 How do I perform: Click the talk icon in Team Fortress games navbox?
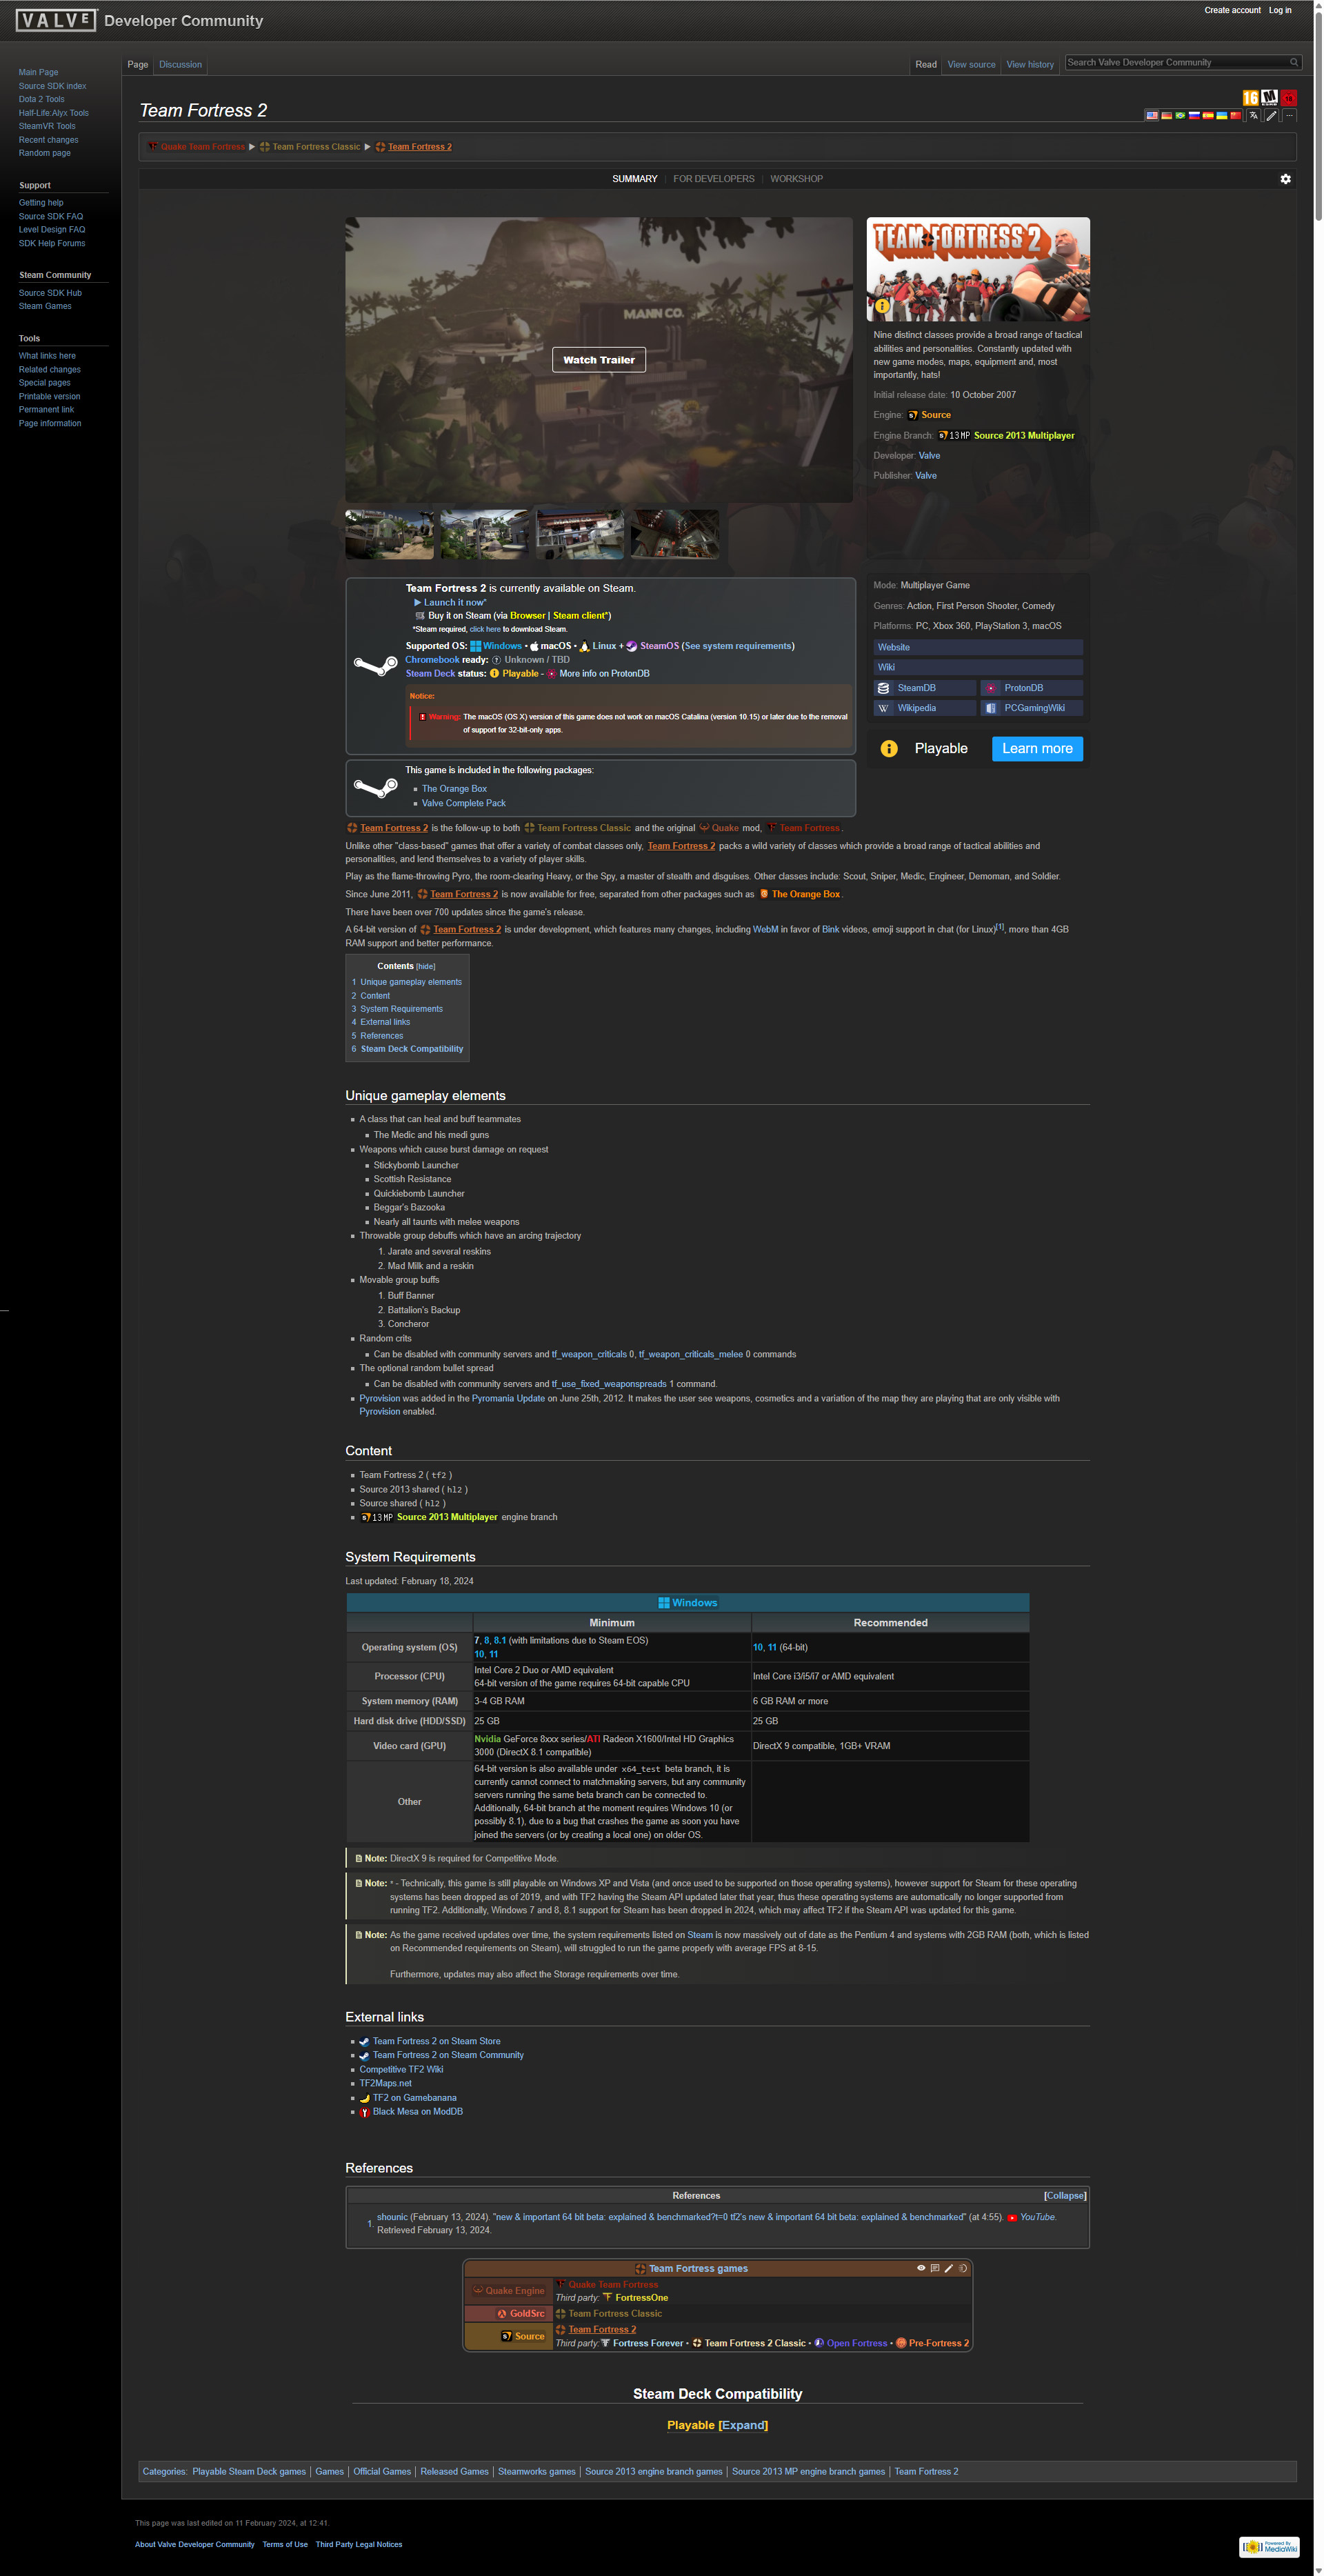(935, 2268)
